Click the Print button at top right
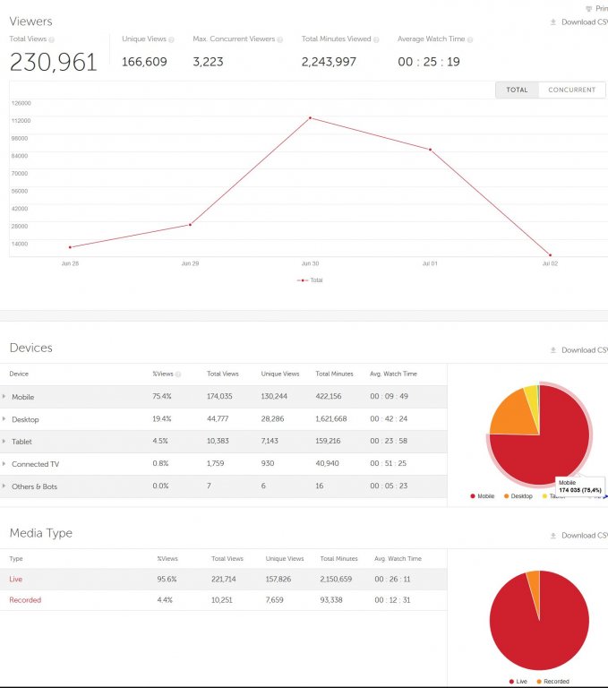 [x=600, y=8]
